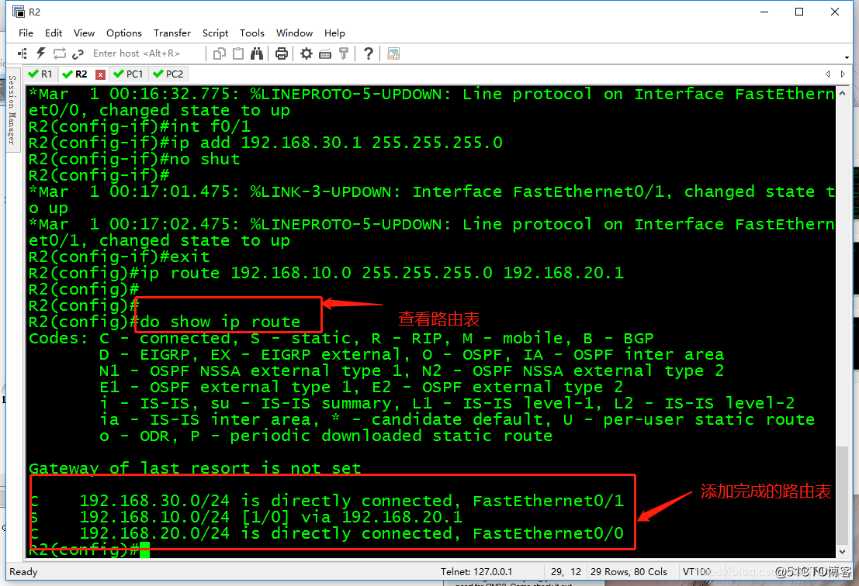Click the 192.168.20.0/24 route entry
This screenshot has height=586, width=859.
point(327,533)
